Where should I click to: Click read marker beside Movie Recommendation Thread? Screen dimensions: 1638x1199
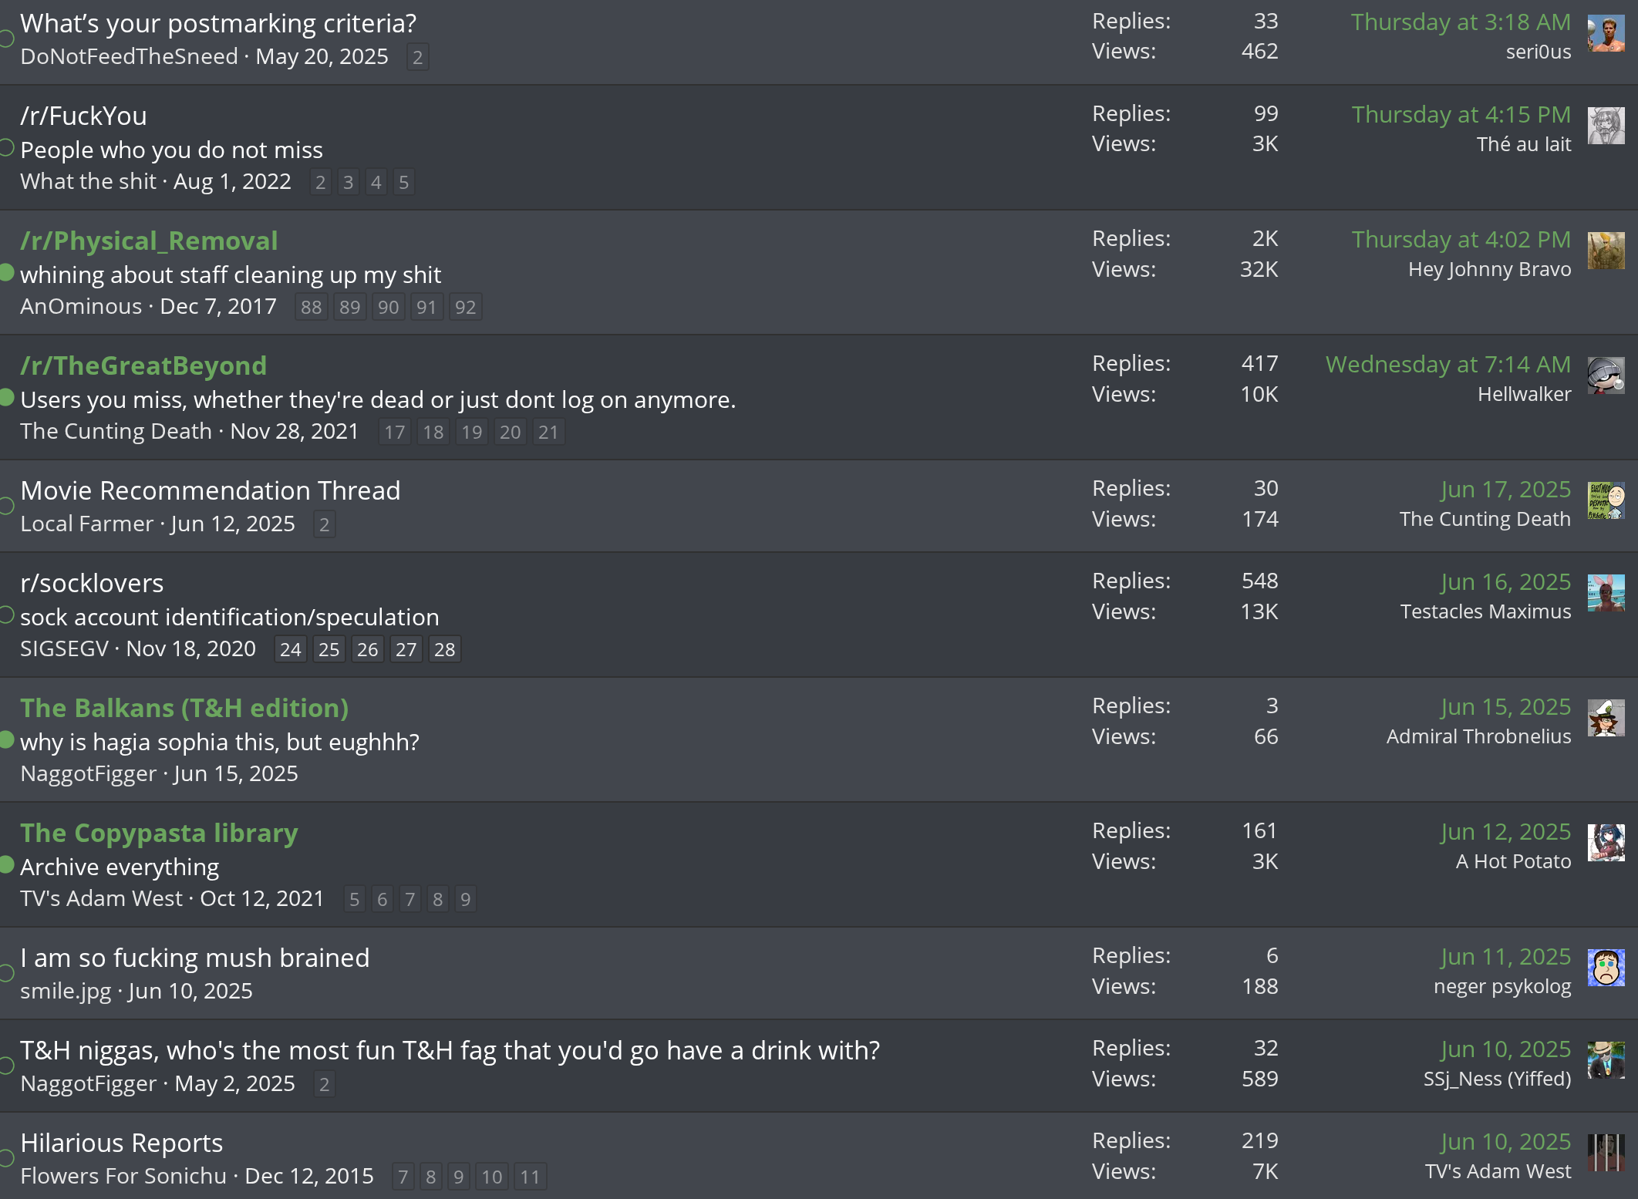pos(6,506)
